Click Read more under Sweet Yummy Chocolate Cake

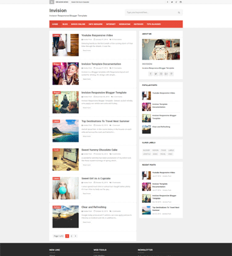[x=87, y=165]
